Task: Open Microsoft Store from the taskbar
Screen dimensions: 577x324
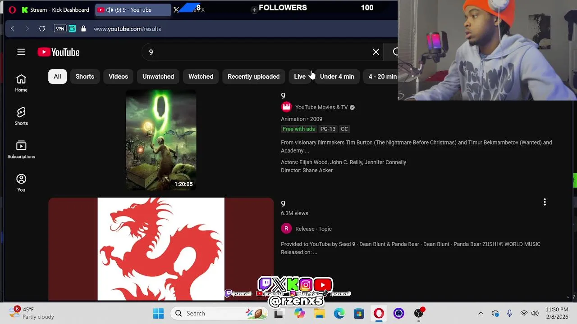Action: (359, 313)
